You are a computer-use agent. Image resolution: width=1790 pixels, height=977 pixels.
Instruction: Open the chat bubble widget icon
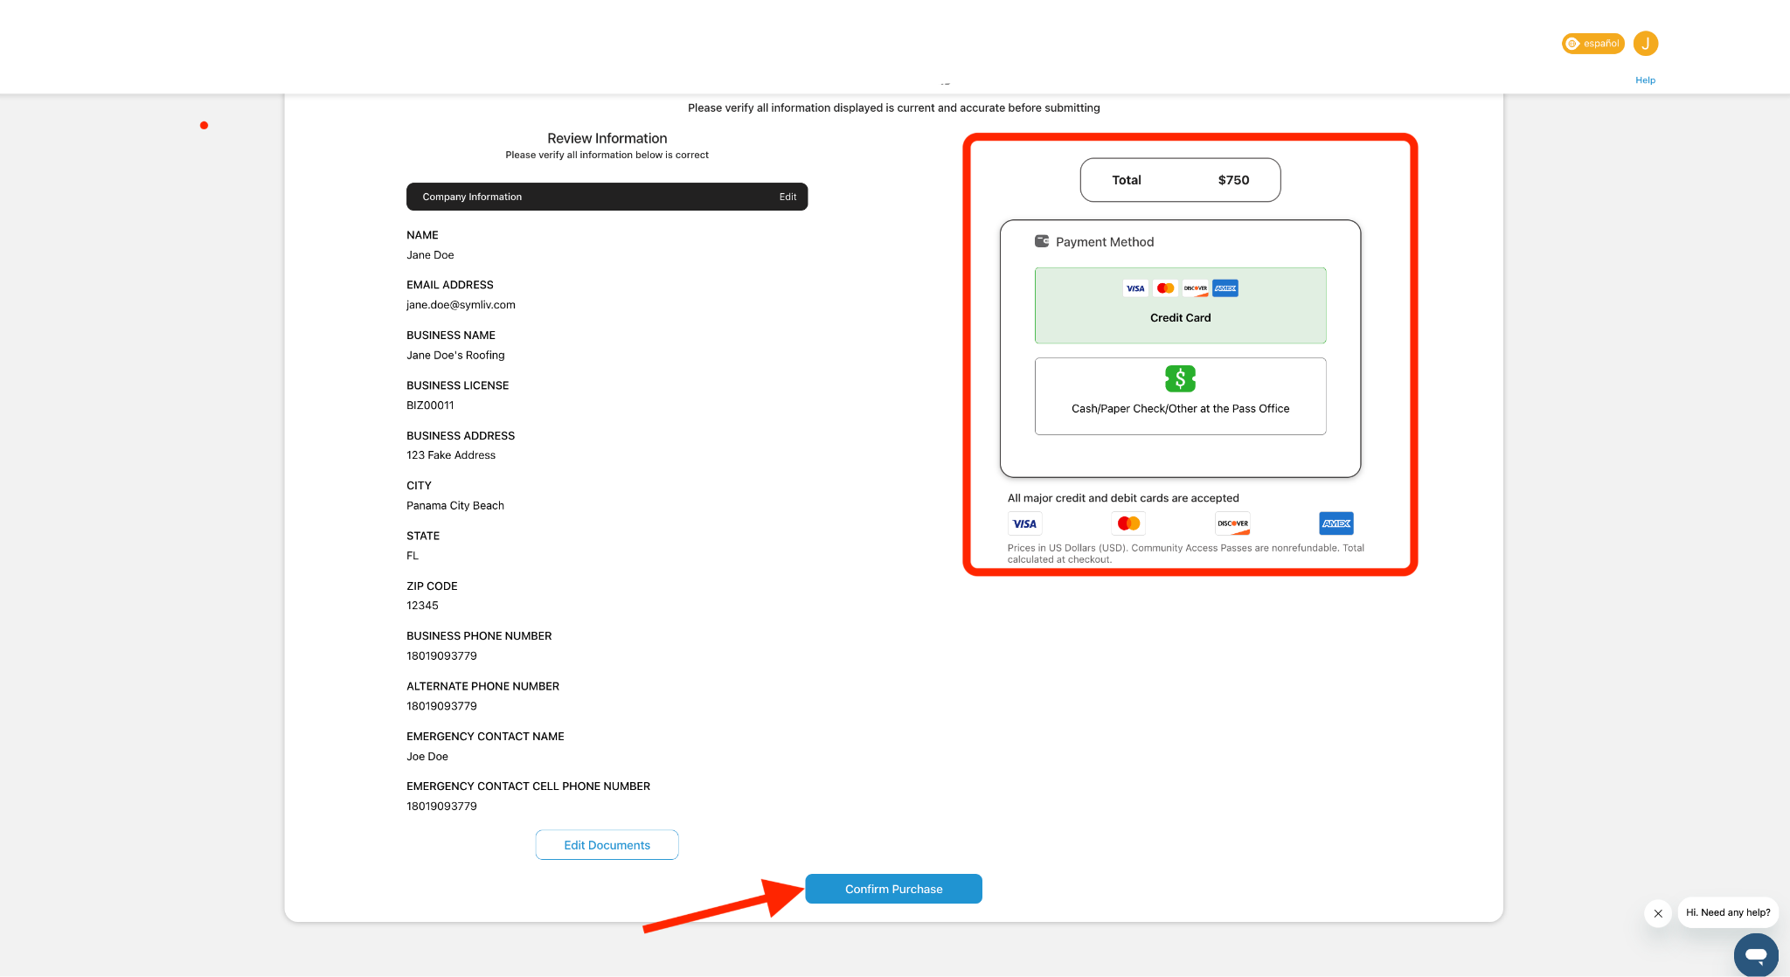[x=1755, y=954]
